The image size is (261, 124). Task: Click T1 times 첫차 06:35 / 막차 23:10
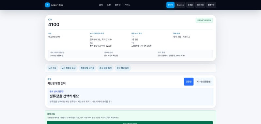click(x=101, y=39)
